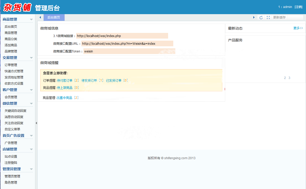The image size is (306, 189).
Task: Toggle fullscreen with the expand icon
Action: [x=268, y=17]
